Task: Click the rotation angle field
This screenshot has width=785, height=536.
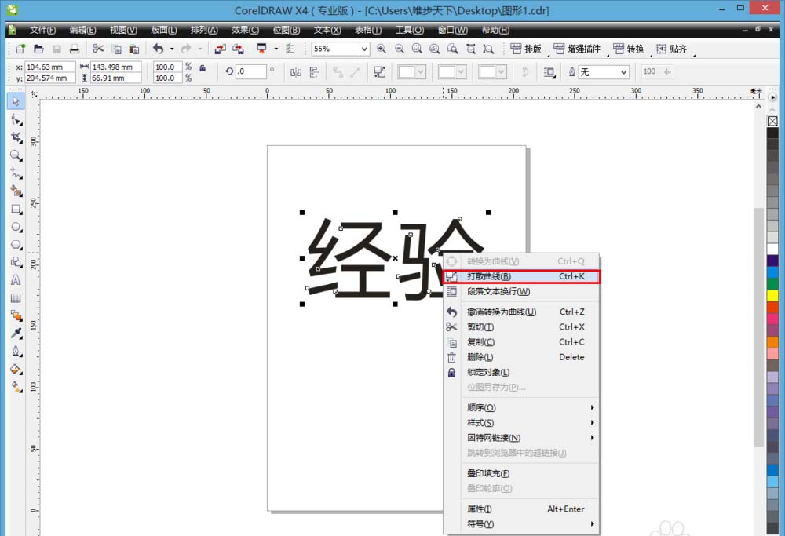Action: (x=251, y=71)
